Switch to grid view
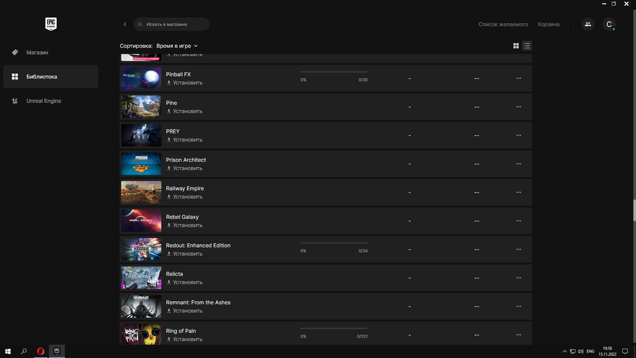The height and width of the screenshot is (358, 636). [516, 46]
